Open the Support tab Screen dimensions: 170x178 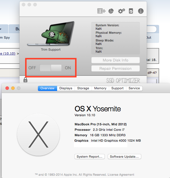click(x=117, y=88)
